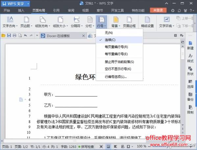Open 行编号选项(L)... dialog

(x=120, y=76)
